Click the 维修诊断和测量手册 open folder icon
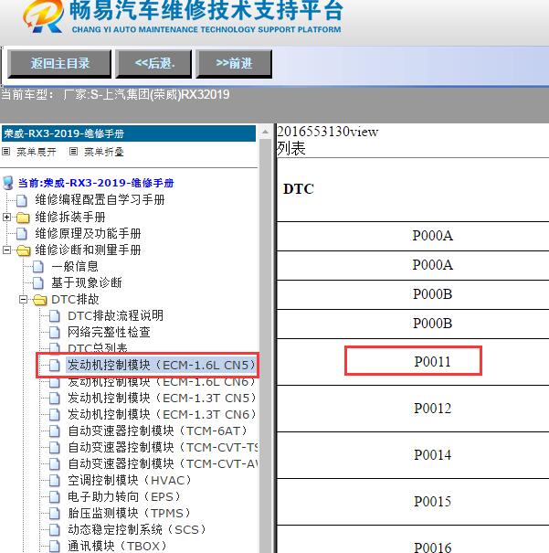The image size is (549, 553). click(x=23, y=250)
